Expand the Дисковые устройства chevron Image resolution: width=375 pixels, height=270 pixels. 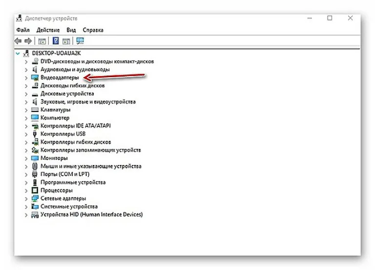click(26, 94)
